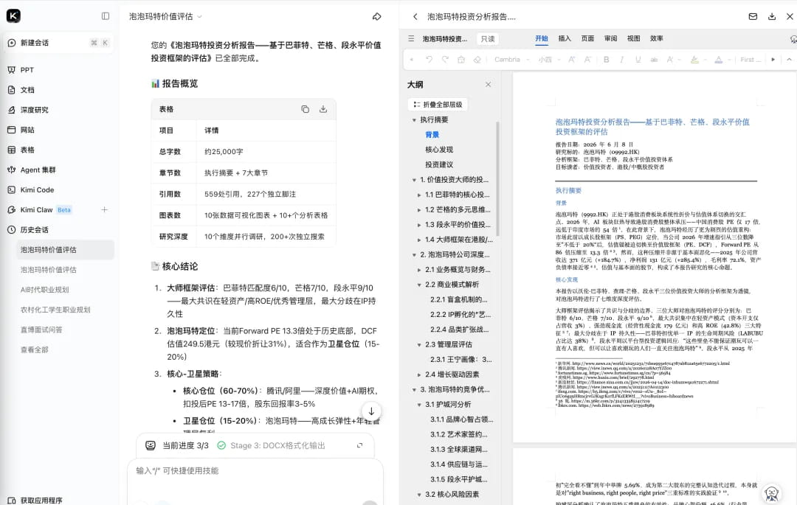The height and width of the screenshot is (505, 797).
Task: Open the conversation title dropdown
Action: click(199, 17)
